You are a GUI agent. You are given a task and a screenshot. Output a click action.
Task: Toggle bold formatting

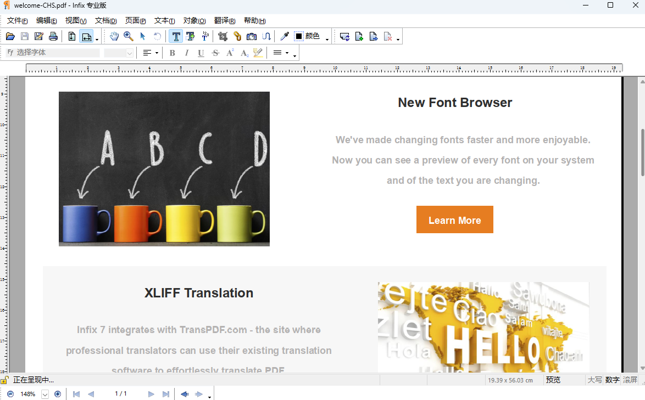click(x=172, y=53)
